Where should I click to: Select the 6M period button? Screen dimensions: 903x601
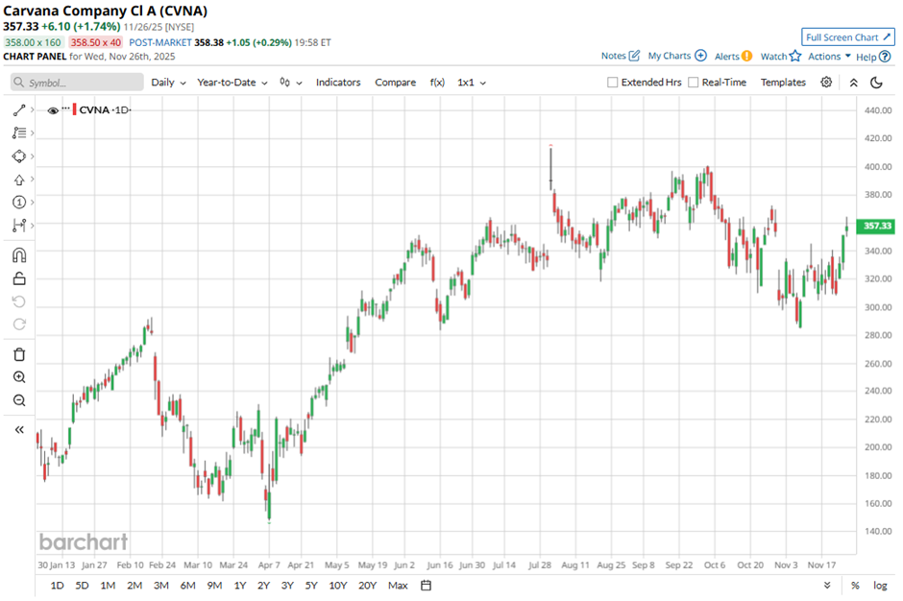pos(187,586)
